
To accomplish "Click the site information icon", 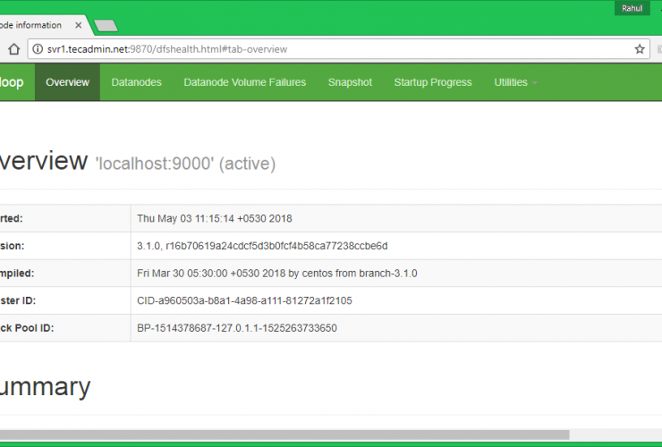I will [38, 49].
